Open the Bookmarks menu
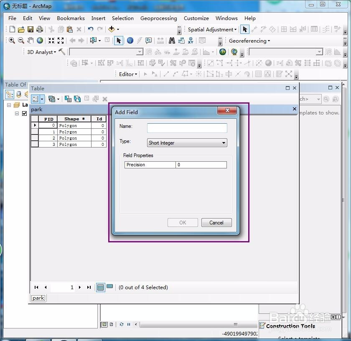Screen dimensions: 351x341 pyautogui.click(x=71, y=18)
